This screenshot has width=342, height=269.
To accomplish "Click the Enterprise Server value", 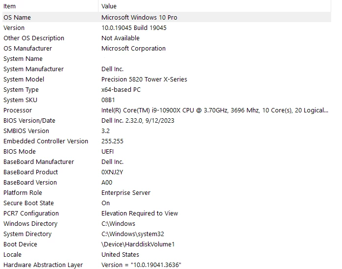I will coord(126,192).
